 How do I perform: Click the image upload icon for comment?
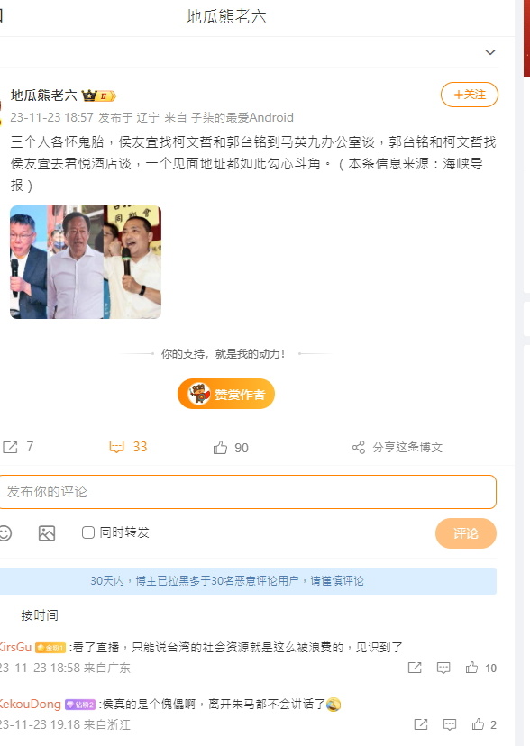pos(47,533)
